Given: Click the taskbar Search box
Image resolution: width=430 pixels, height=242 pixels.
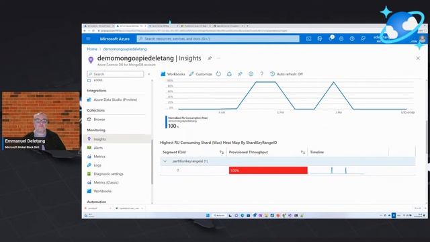Looking at the screenshot, I should click(x=220, y=215).
